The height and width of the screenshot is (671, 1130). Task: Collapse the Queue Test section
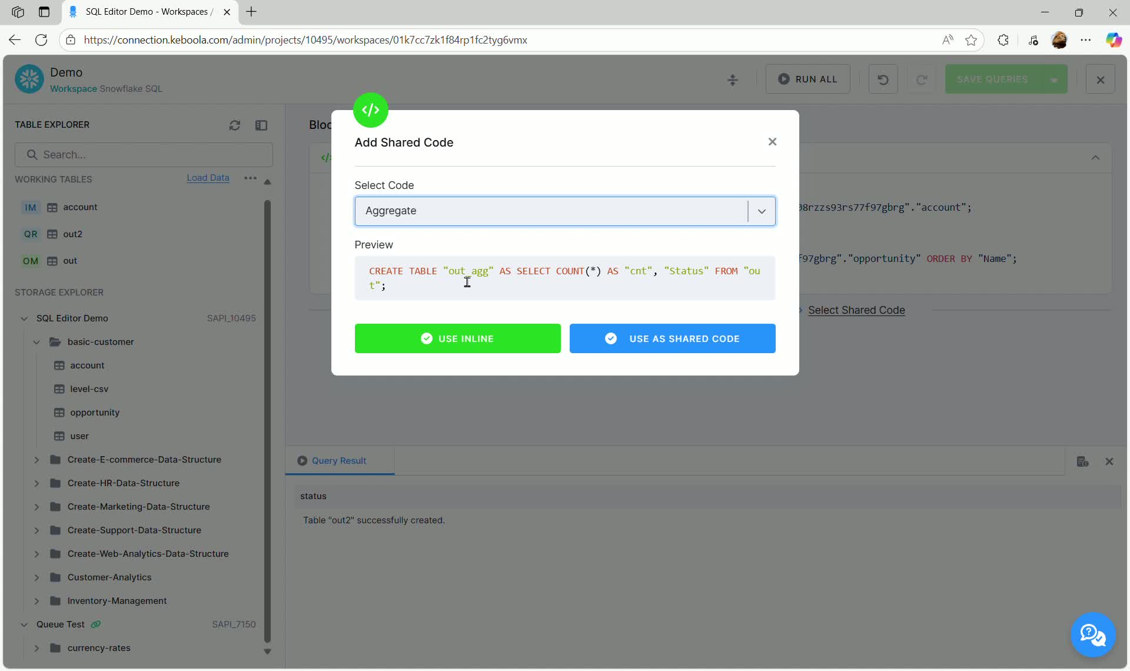click(24, 625)
